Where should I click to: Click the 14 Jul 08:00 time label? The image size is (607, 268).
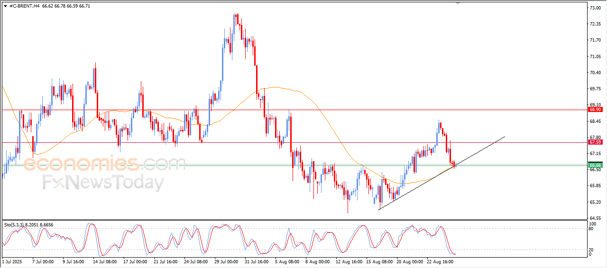(x=105, y=261)
